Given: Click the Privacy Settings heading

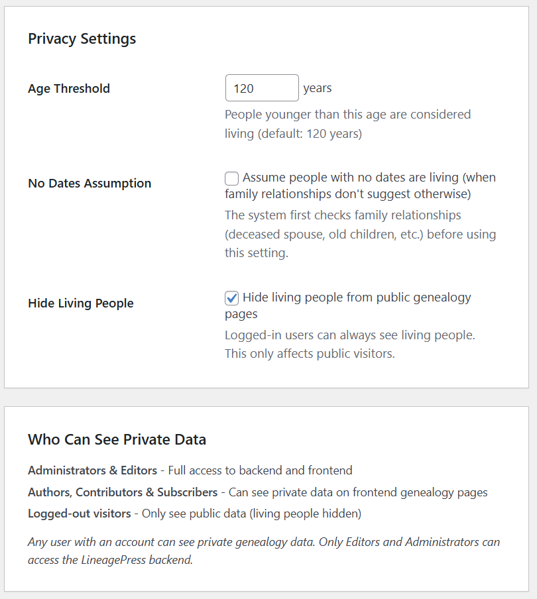Looking at the screenshot, I should point(82,38).
